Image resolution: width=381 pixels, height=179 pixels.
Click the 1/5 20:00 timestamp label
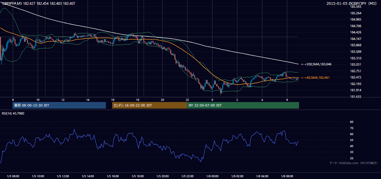point(162,176)
